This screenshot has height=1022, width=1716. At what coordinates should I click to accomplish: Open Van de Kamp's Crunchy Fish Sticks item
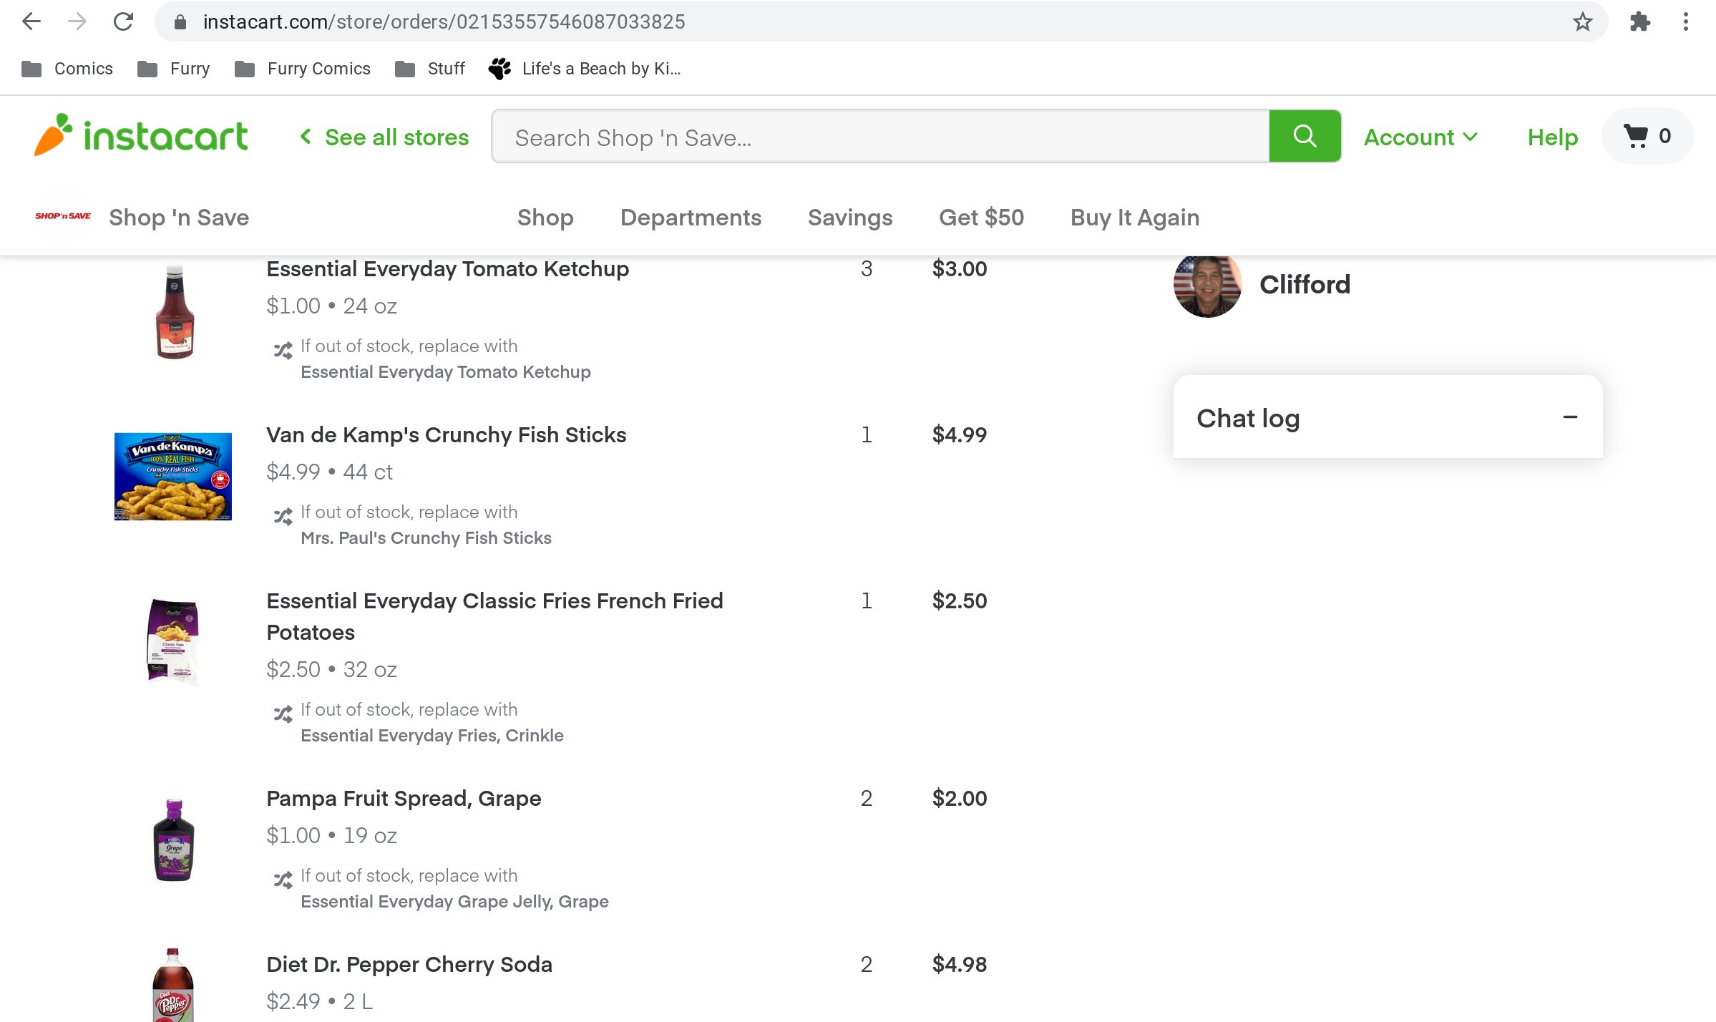446,435
